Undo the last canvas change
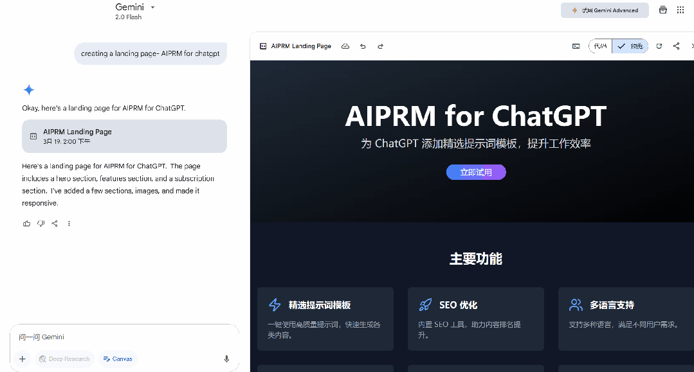 coord(363,46)
